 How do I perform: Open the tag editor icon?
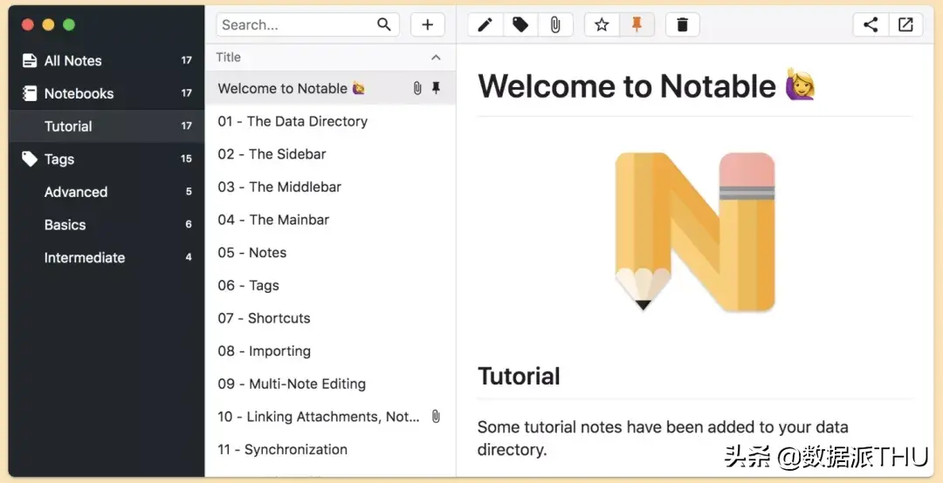click(x=520, y=24)
